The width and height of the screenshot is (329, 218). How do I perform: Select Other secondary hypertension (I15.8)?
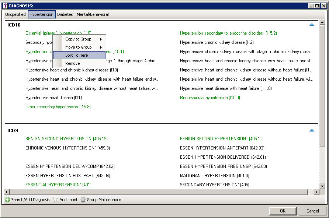[x=58, y=107]
